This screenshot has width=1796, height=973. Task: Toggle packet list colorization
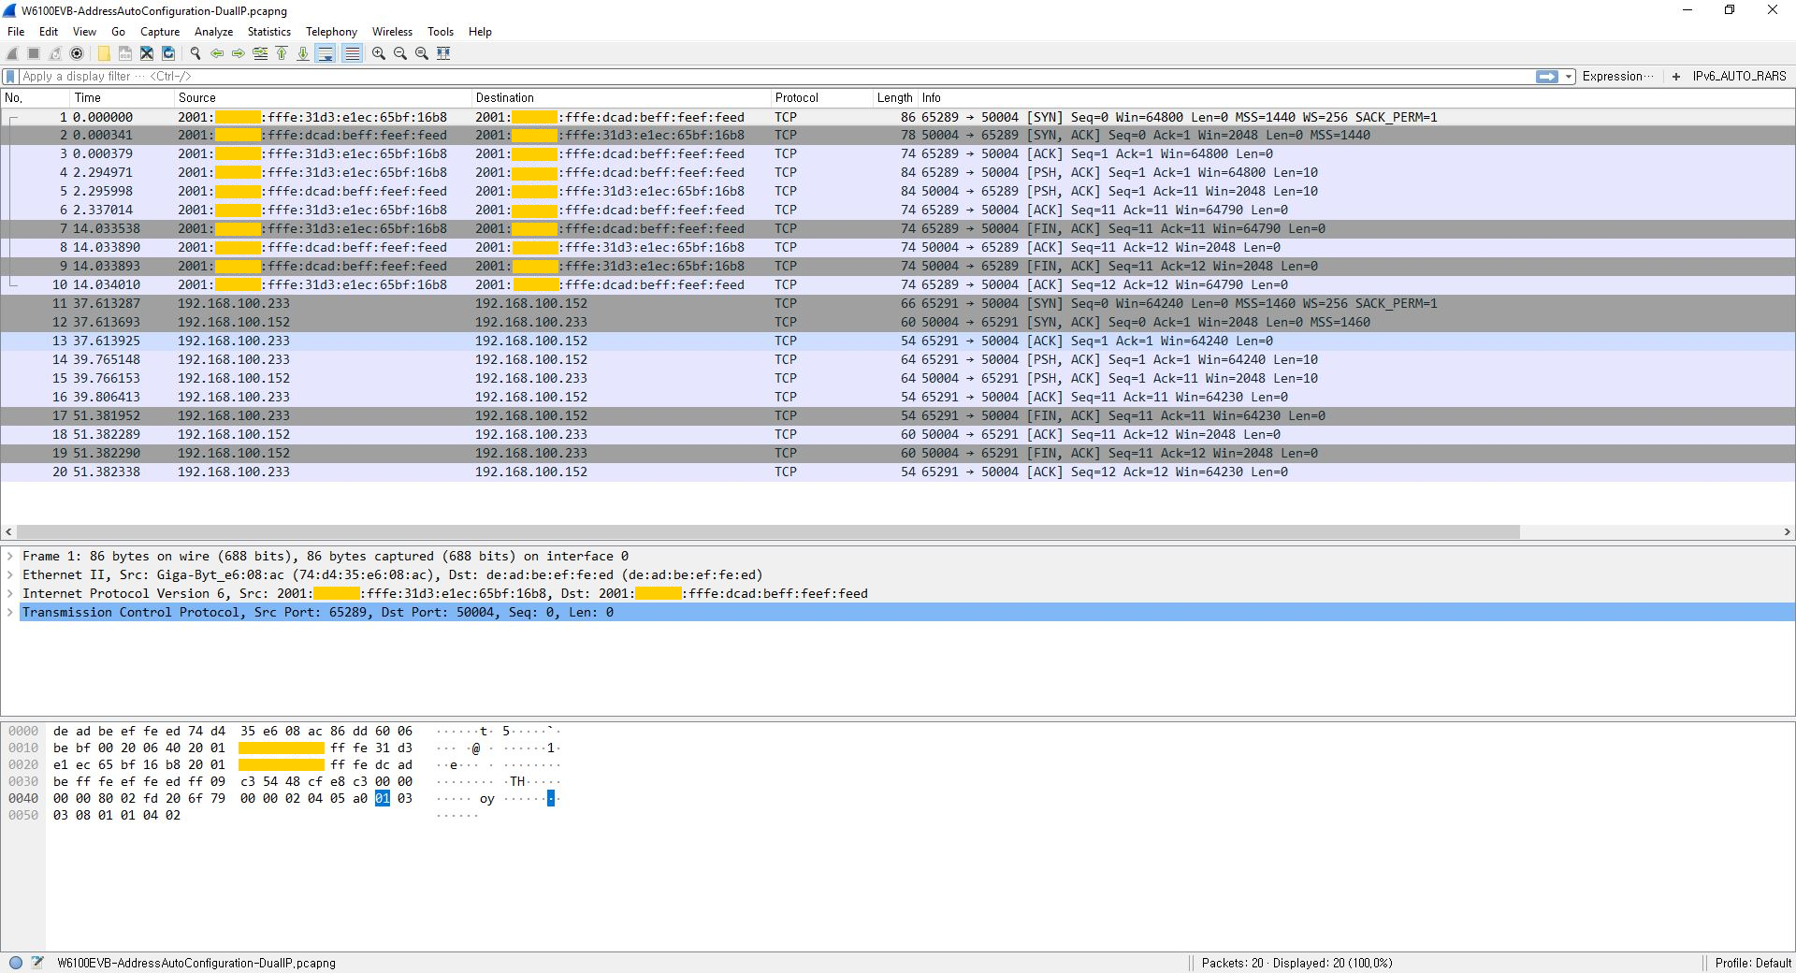[352, 53]
